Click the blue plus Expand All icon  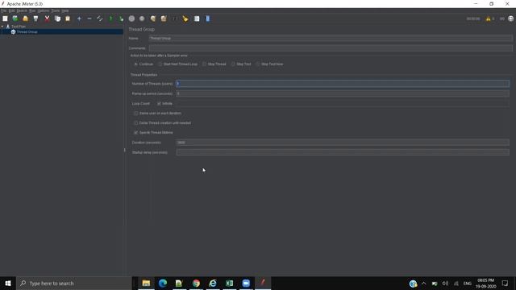click(x=79, y=19)
